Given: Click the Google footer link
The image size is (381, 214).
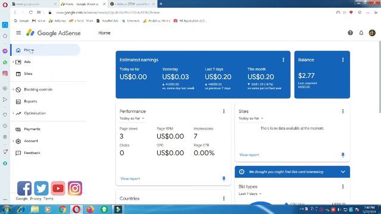Looking at the screenshot, I should 21,199.
